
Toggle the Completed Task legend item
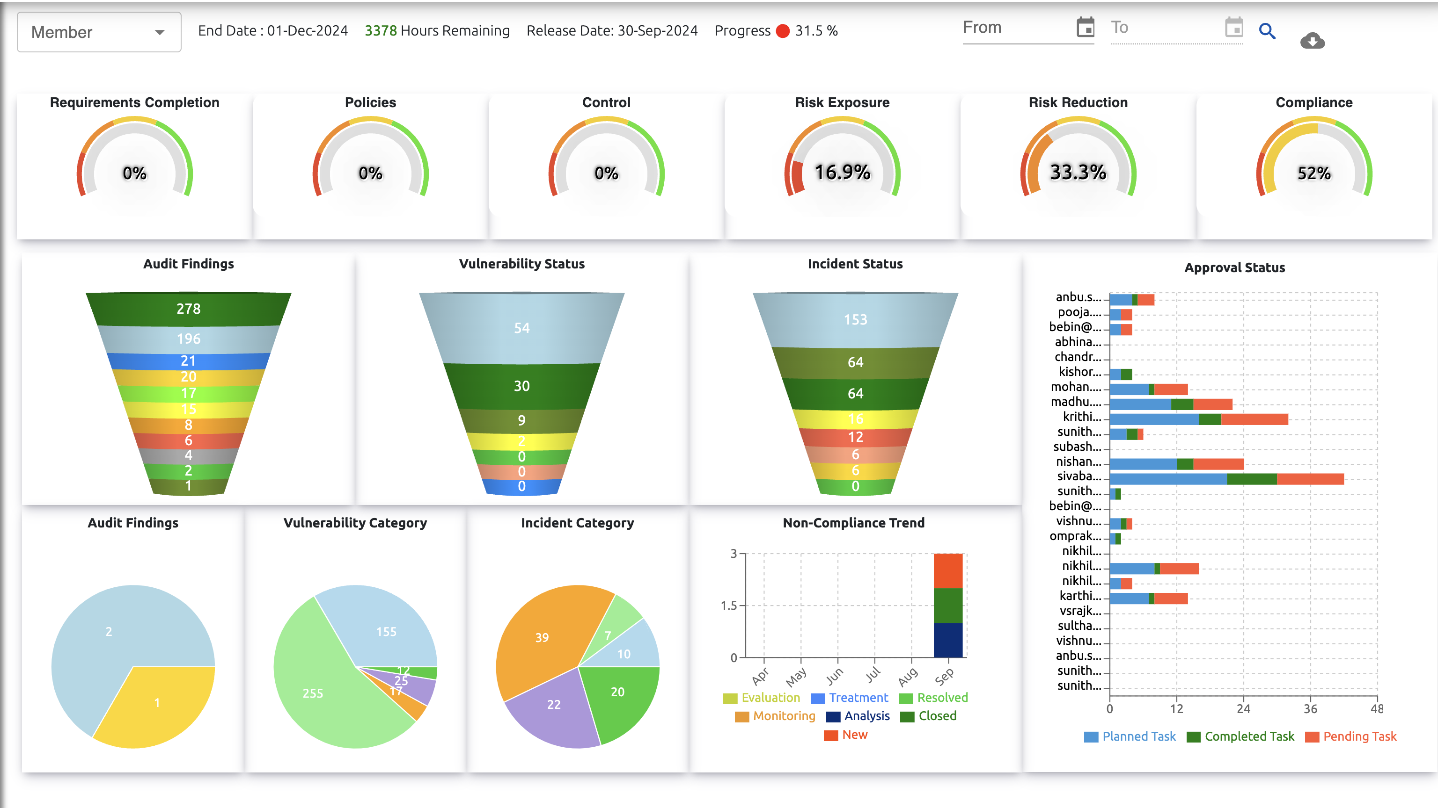(x=1240, y=736)
